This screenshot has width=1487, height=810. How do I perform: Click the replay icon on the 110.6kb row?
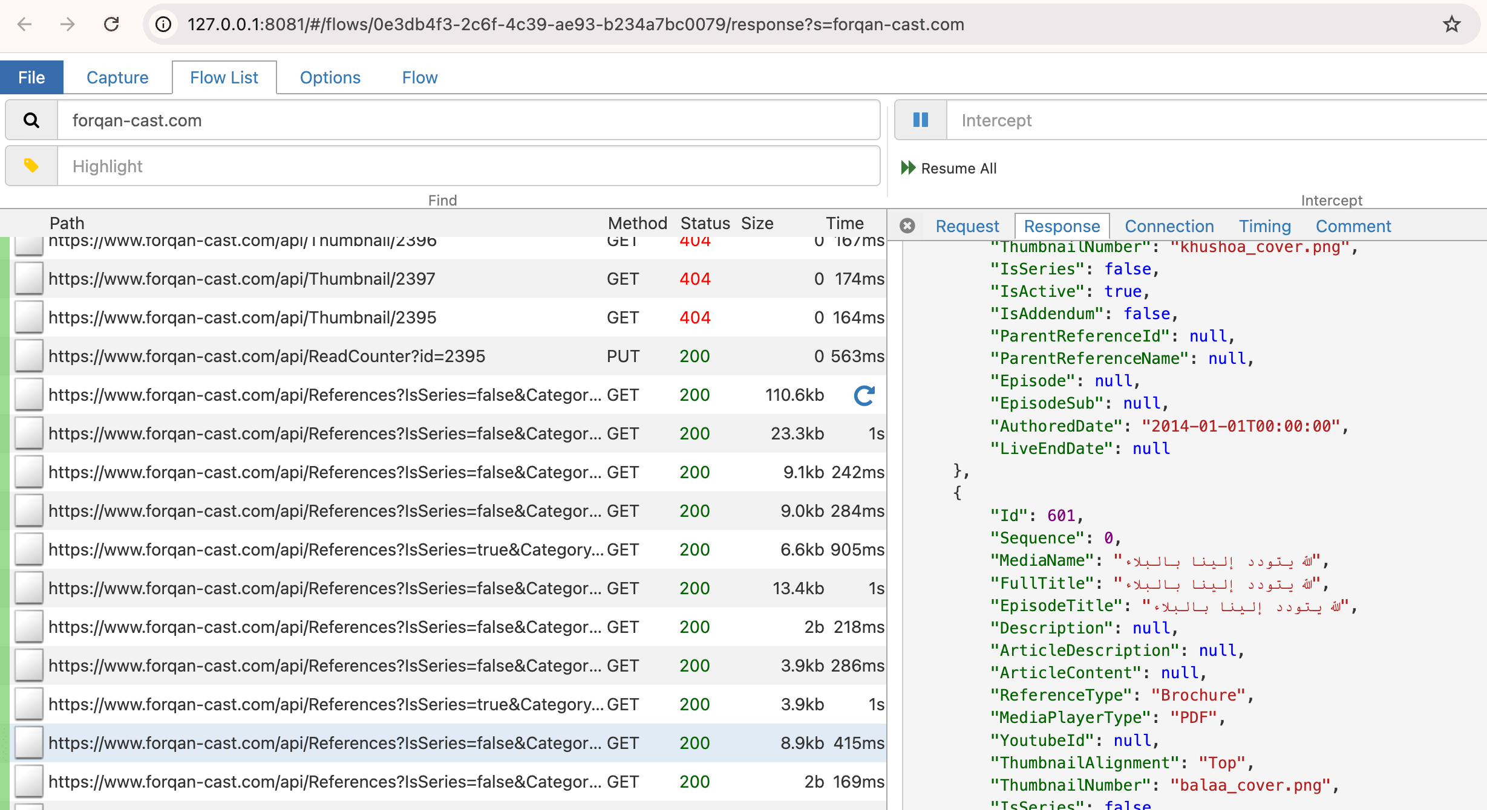click(864, 395)
